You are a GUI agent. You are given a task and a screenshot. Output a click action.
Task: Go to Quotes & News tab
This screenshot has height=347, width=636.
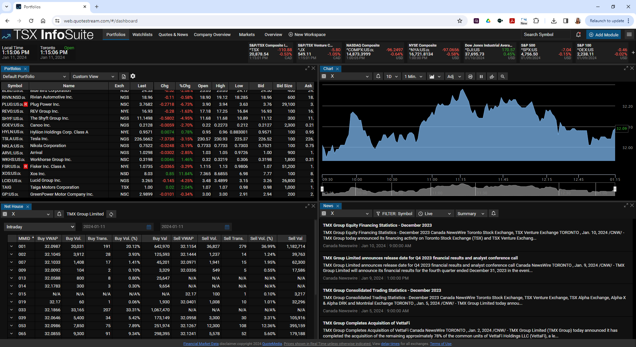point(173,34)
